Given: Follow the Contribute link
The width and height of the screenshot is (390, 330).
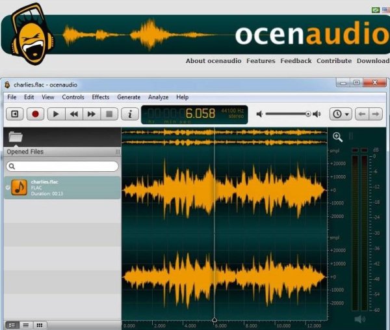Looking at the screenshot, I should 334,61.
